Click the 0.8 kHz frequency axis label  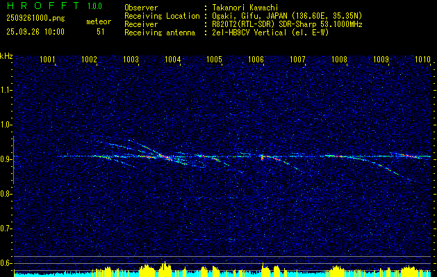(x=5, y=194)
